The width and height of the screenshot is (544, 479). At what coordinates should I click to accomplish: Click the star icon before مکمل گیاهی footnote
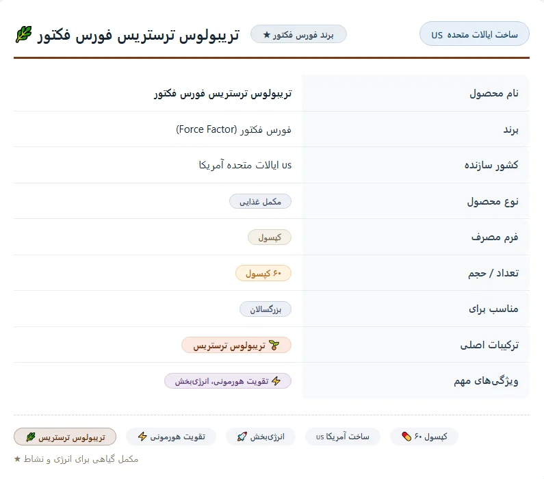coord(17,459)
